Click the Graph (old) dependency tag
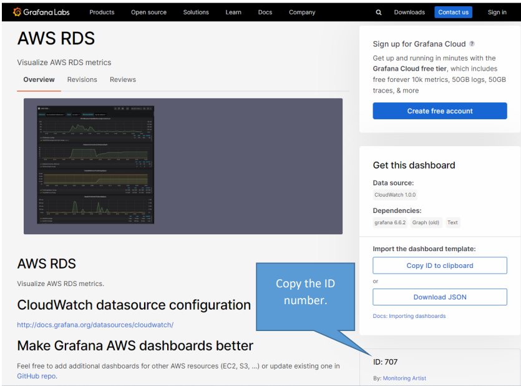This screenshot has width=521, height=386. click(426, 222)
